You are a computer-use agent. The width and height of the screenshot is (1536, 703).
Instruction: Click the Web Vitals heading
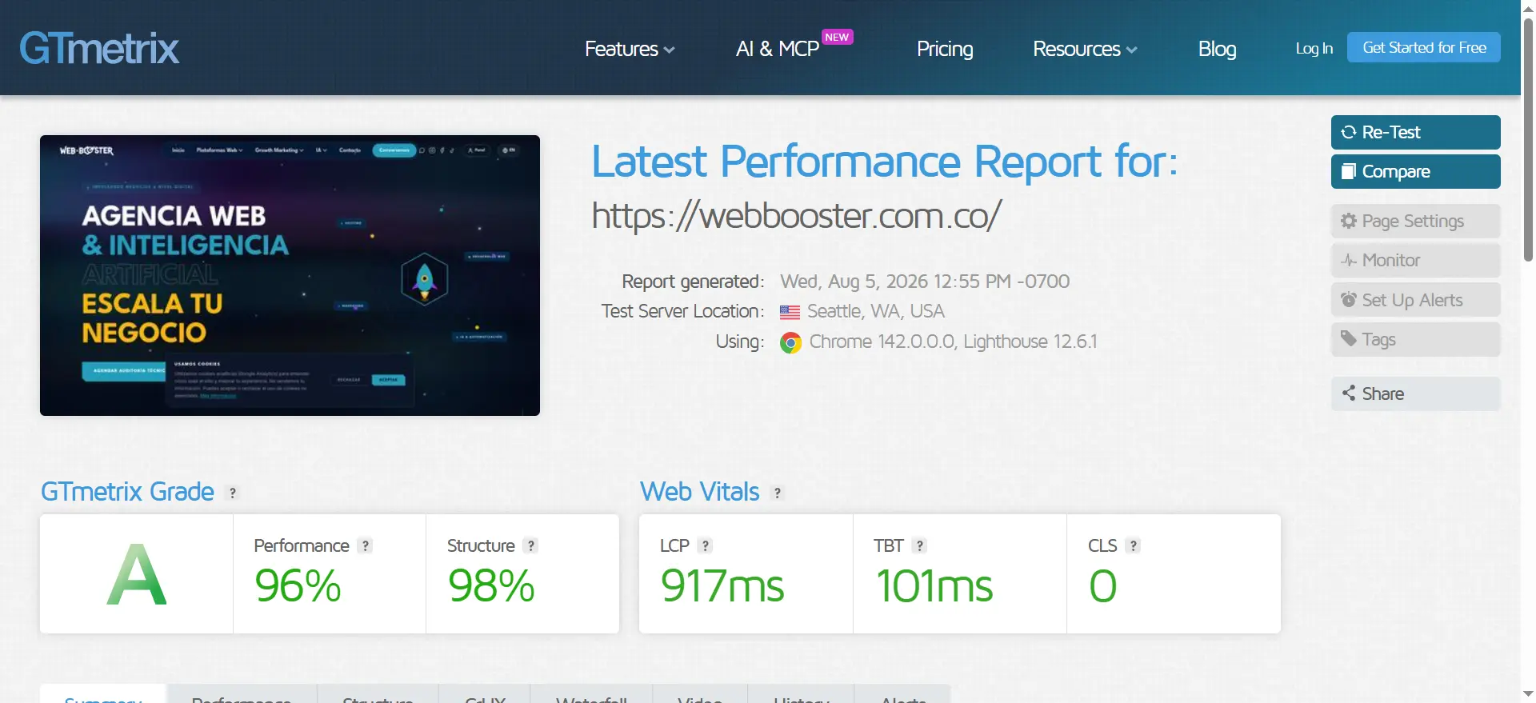tap(700, 491)
